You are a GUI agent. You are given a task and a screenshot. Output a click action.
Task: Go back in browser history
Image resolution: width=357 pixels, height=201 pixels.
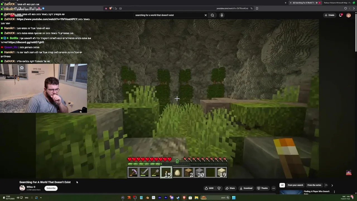tap(354, 8)
